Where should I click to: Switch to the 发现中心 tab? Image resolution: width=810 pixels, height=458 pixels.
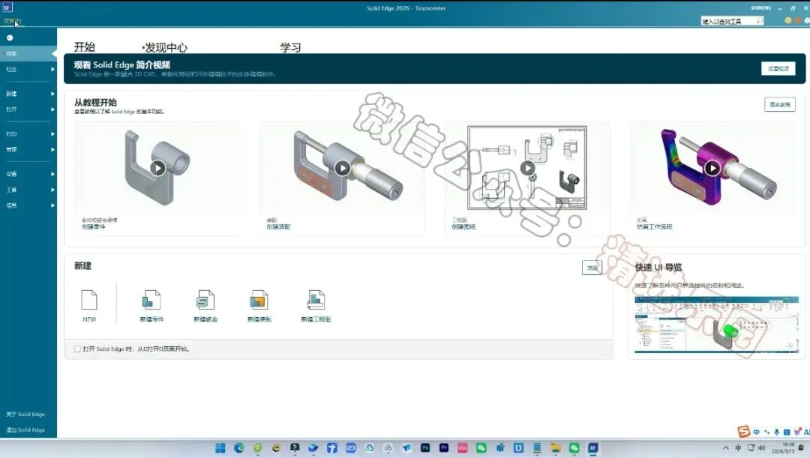coord(165,47)
